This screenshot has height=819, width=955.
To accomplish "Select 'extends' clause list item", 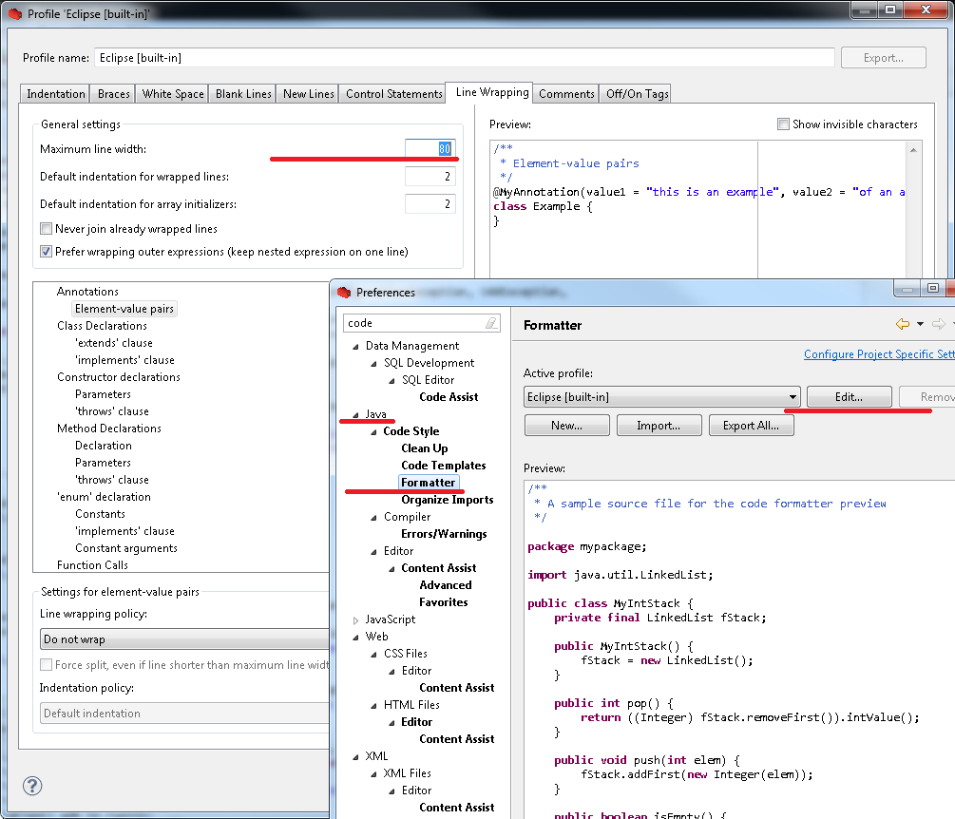I will (x=113, y=343).
